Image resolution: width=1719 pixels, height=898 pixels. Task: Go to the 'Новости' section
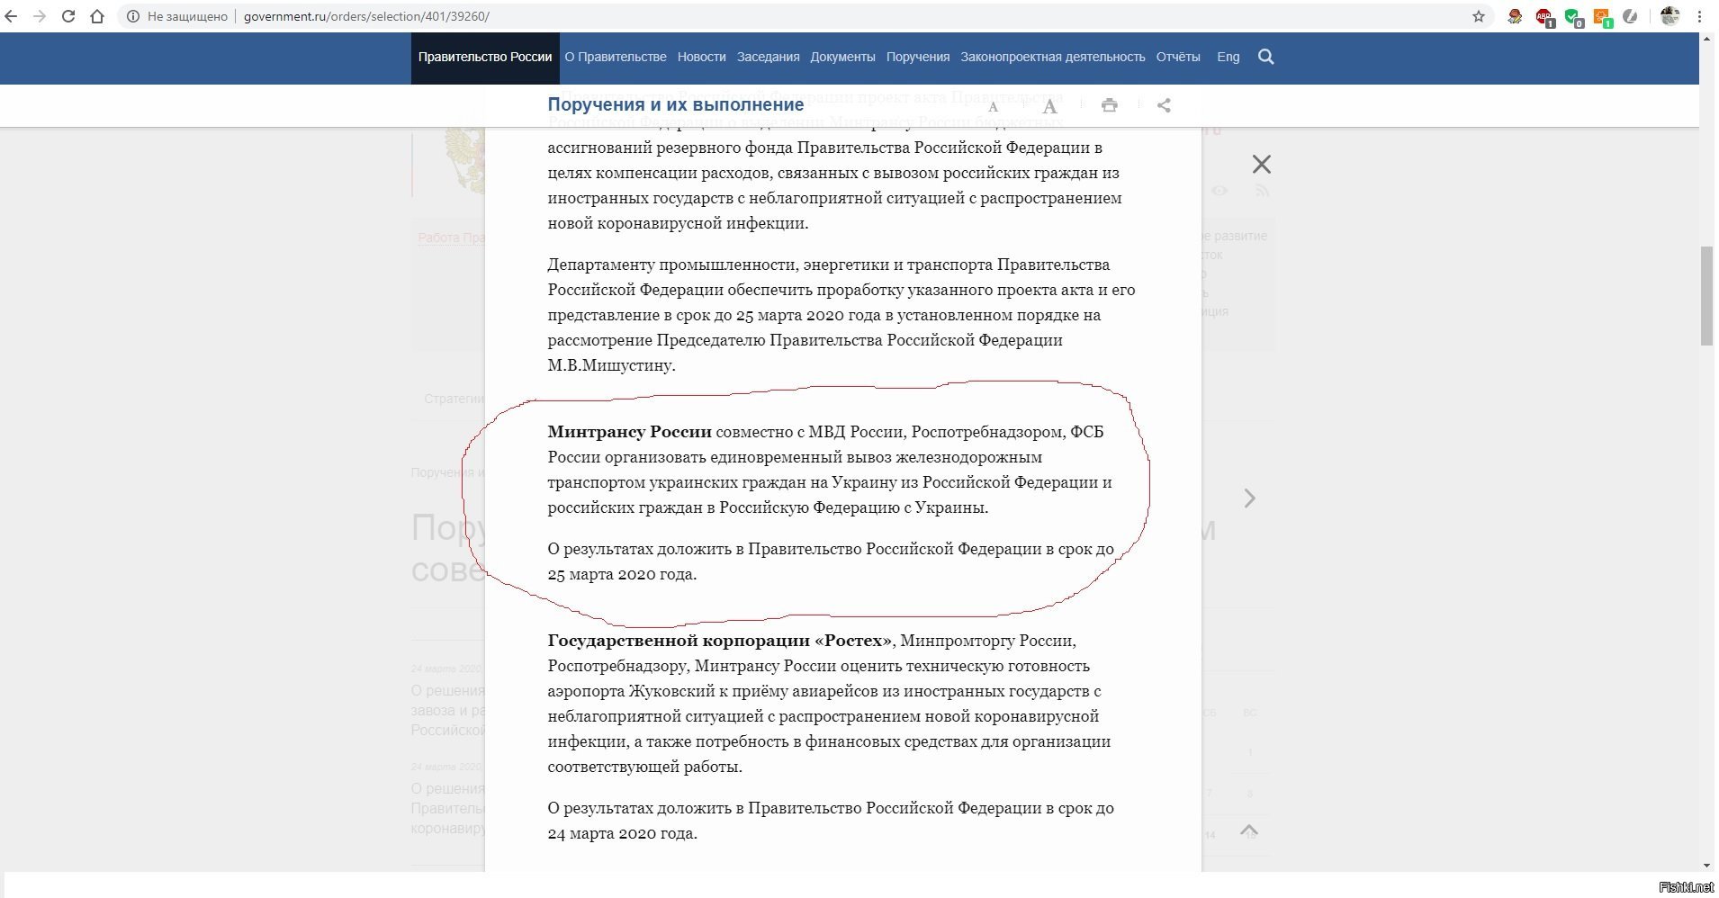pos(701,58)
